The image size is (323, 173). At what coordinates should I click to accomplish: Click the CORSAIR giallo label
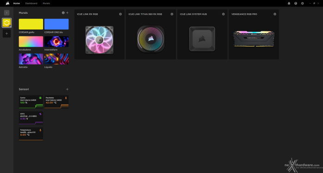click(26, 32)
